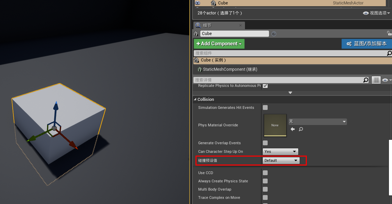This screenshot has width=392, height=204.
Task: Click the browse magnifier under Phys Material Override
Action: point(301,129)
